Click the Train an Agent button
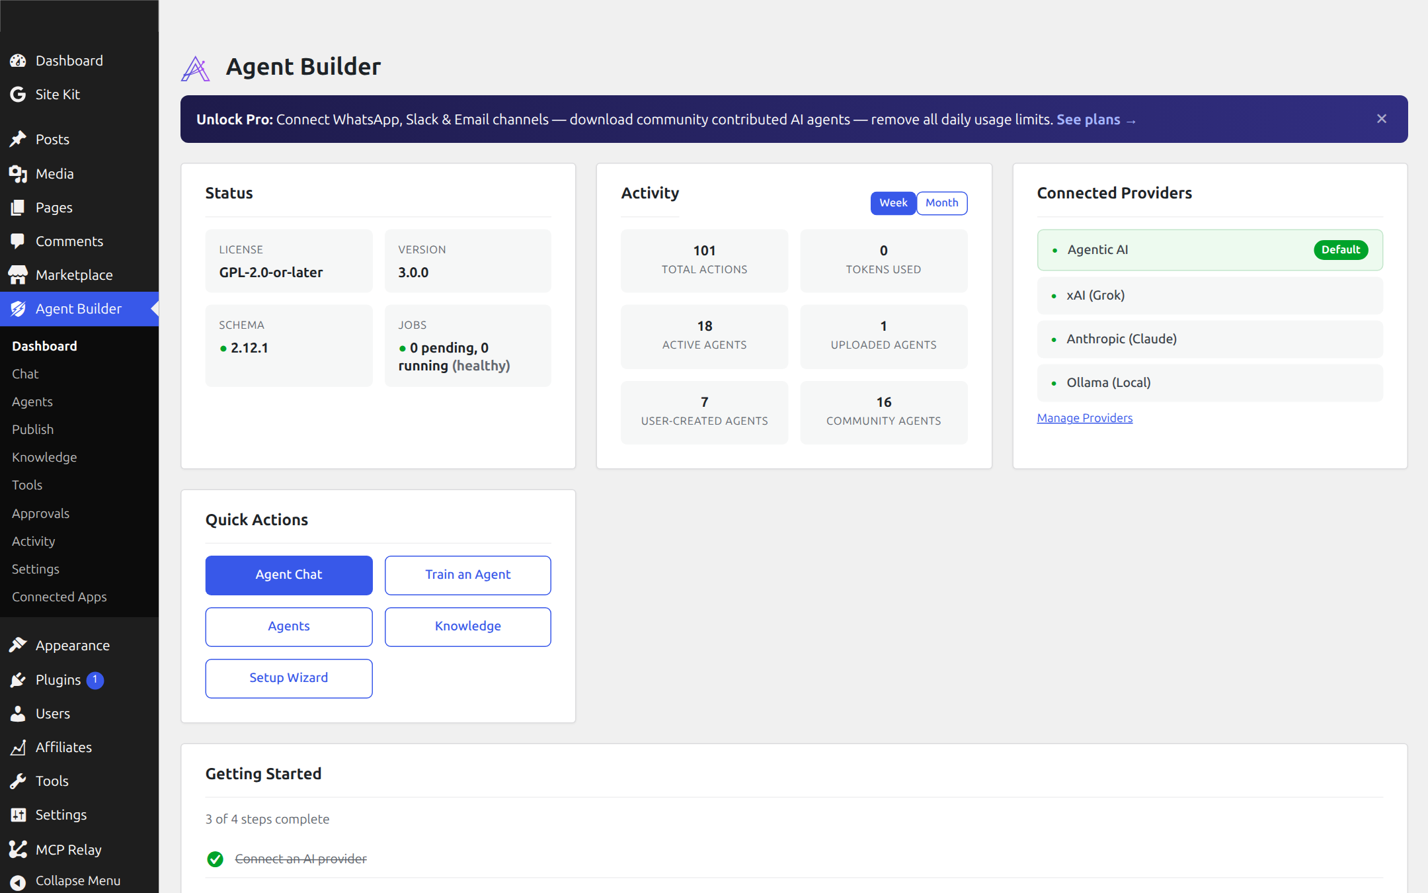1428x893 pixels. [x=467, y=575]
